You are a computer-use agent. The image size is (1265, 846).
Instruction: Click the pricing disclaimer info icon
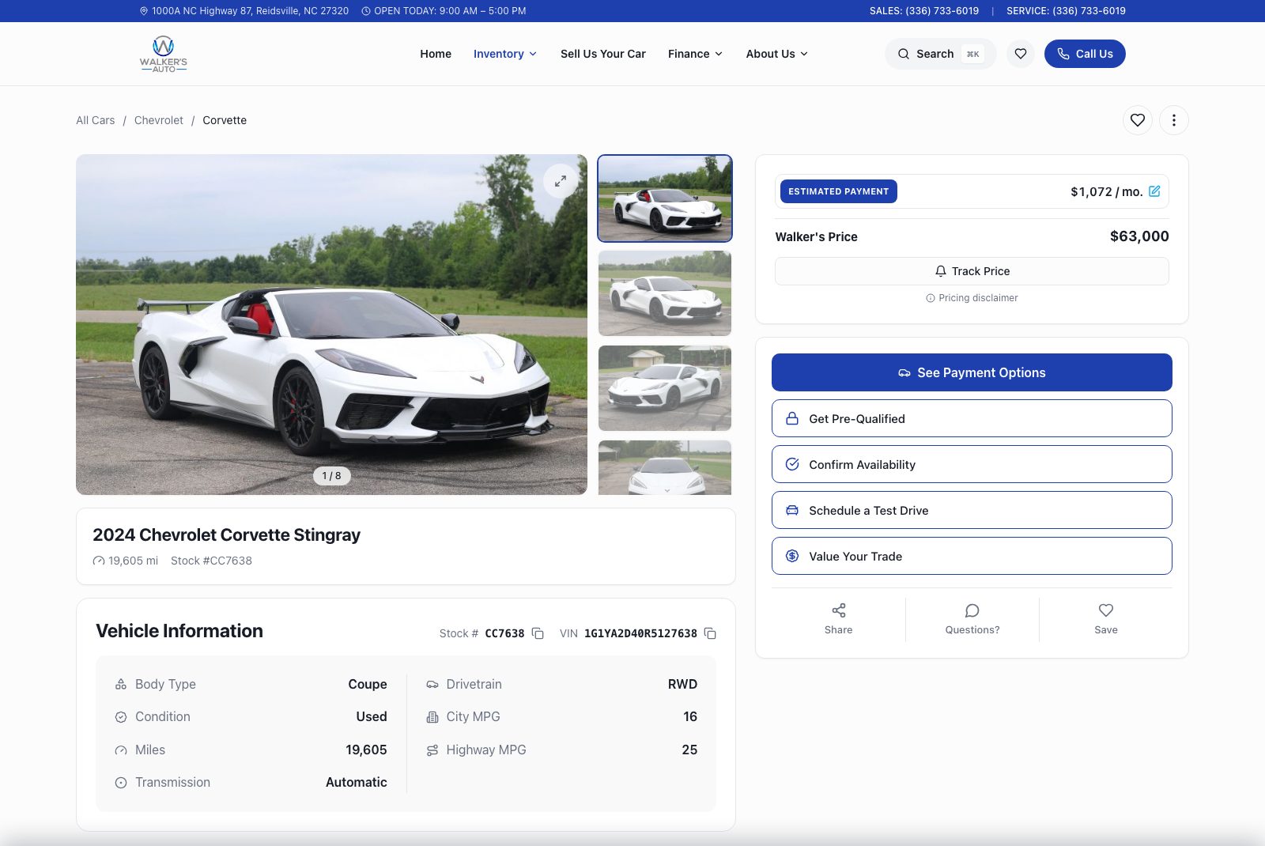931,298
